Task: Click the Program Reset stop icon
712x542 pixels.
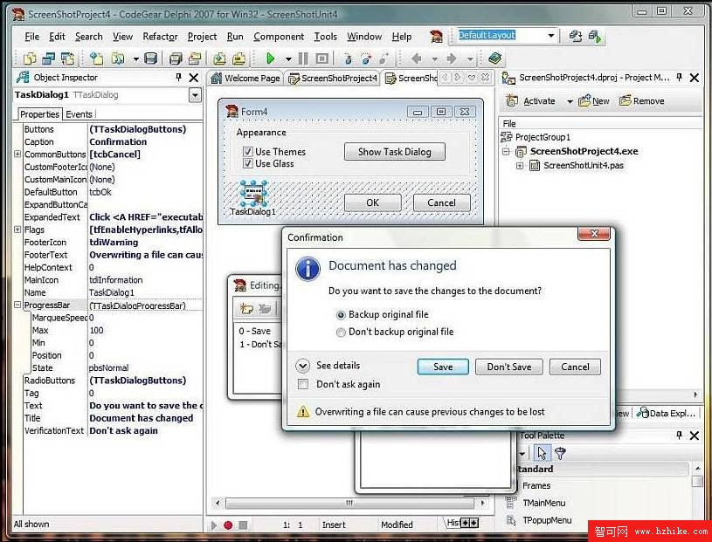Action: [x=322, y=58]
